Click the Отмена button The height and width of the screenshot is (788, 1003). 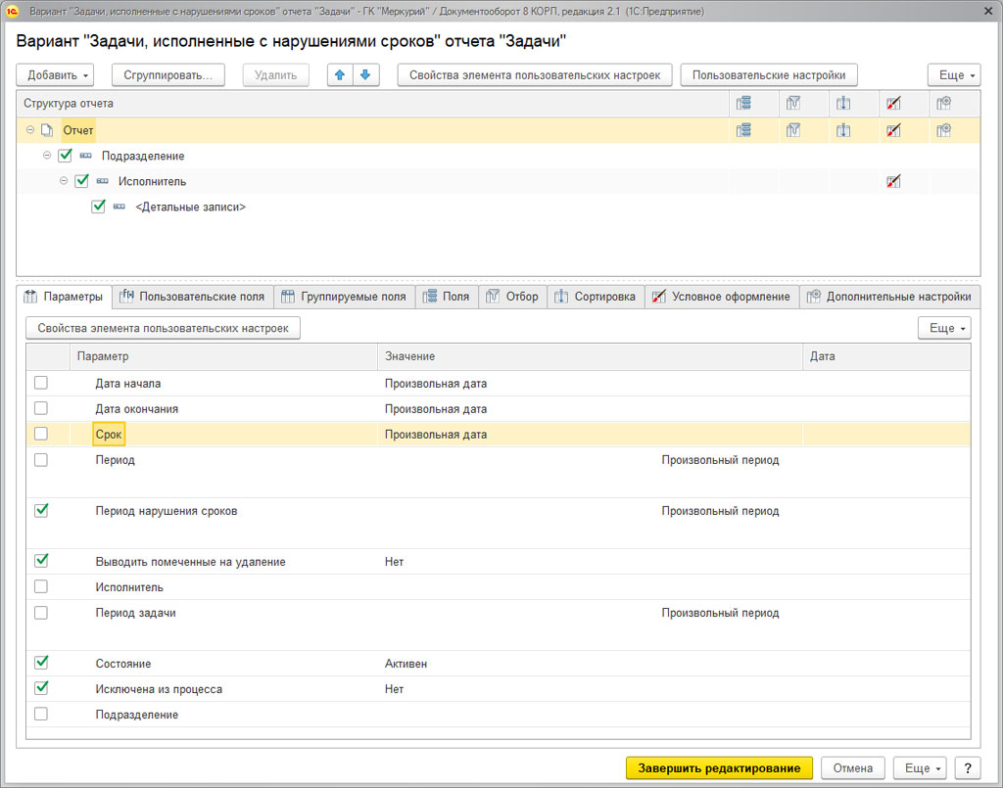point(852,768)
